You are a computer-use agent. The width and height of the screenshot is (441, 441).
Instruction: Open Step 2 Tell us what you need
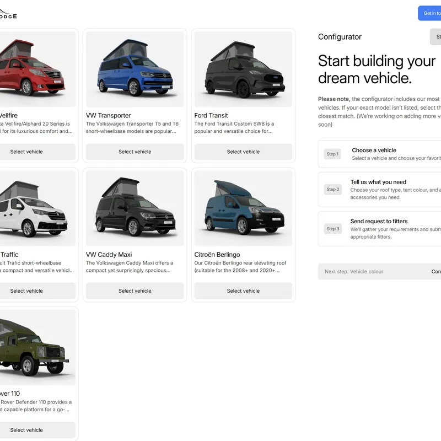tap(380, 189)
